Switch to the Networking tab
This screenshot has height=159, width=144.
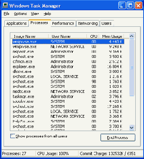88,23
